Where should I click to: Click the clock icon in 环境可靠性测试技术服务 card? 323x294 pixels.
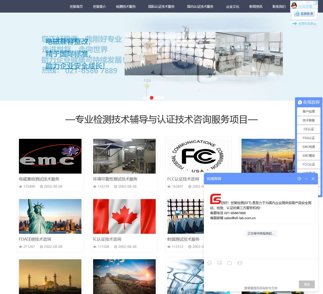116,187
